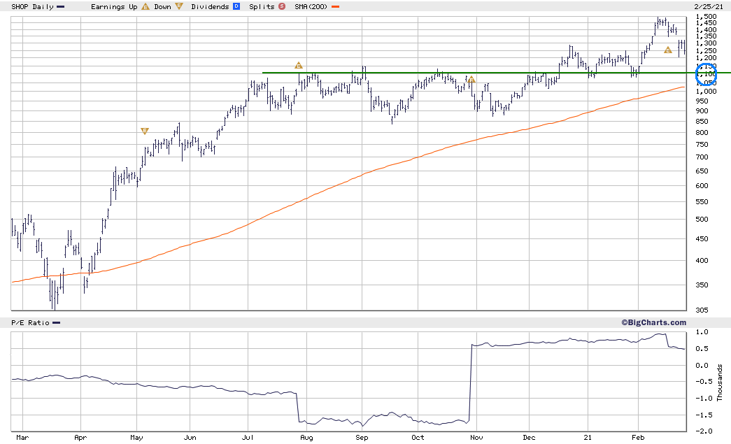Click the 'Aug' month axis label

pos(306,438)
